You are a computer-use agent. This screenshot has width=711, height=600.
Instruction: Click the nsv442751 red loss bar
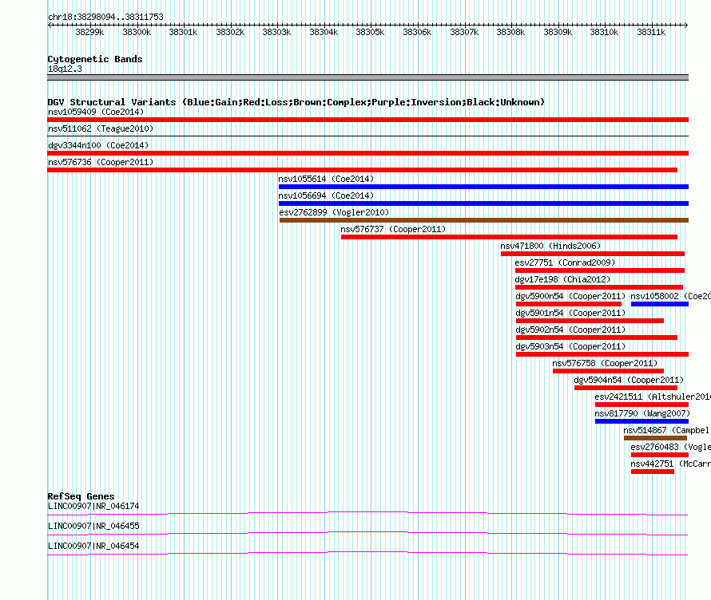[x=653, y=472]
